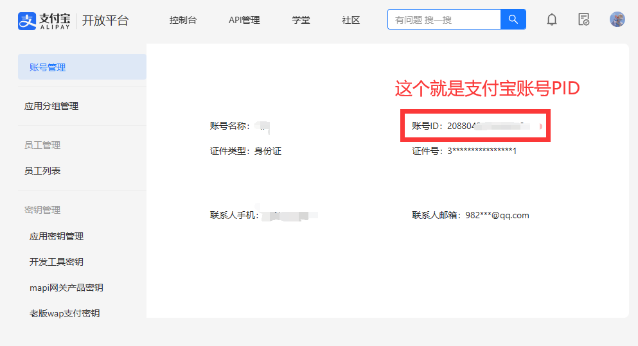The height and width of the screenshot is (346, 638).
Task: Go to 学堂 in top navigation
Action: pyautogui.click(x=301, y=20)
